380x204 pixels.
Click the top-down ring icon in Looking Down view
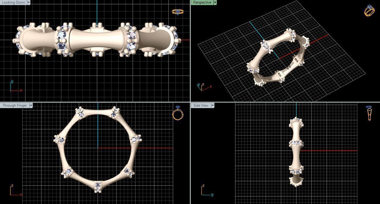point(178,12)
